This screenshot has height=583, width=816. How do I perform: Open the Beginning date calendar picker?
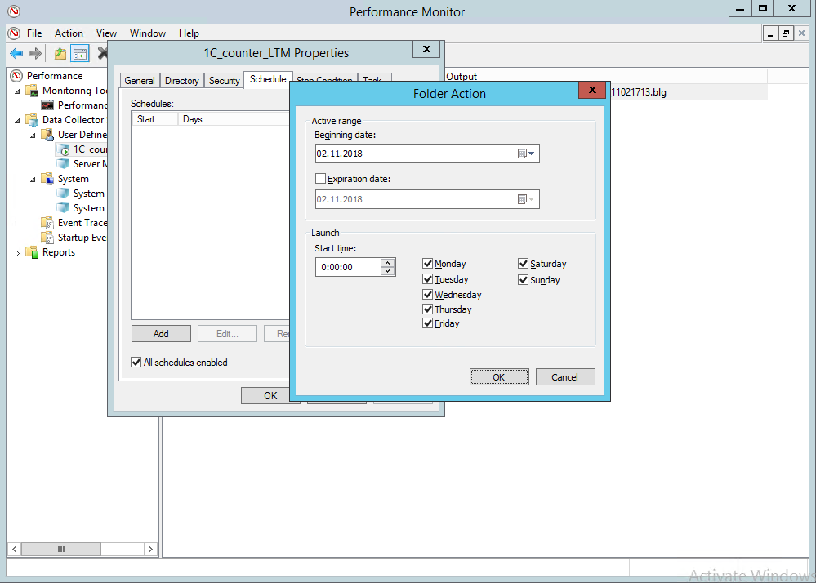(x=526, y=154)
